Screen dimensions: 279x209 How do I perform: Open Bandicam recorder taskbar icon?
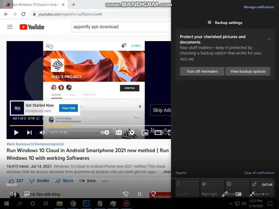126,204
